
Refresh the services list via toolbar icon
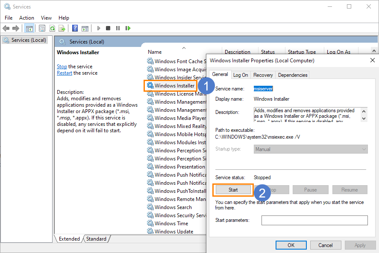(52, 29)
